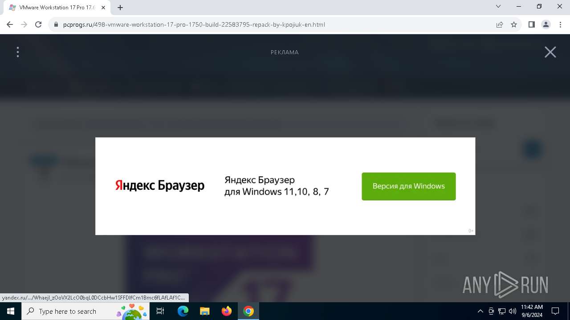Restore down the Chrome window
570x320 pixels.
[x=539, y=7]
